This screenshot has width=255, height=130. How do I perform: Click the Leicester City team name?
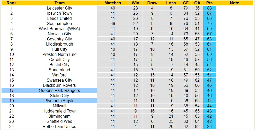point(59,8)
